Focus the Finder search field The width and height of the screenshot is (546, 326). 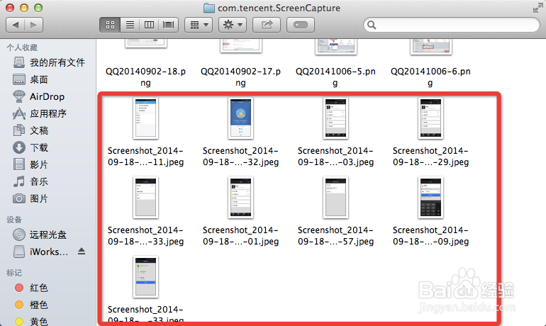(x=452, y=25)
